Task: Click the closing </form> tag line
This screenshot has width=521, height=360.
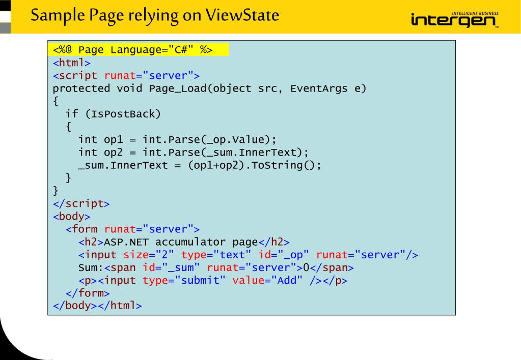Action: click(x=88, y=293)
